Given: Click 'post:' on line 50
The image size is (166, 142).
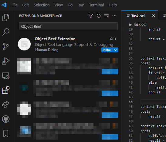Looking at the screenshot, I should pyautogui.click(x=145, y=131).
